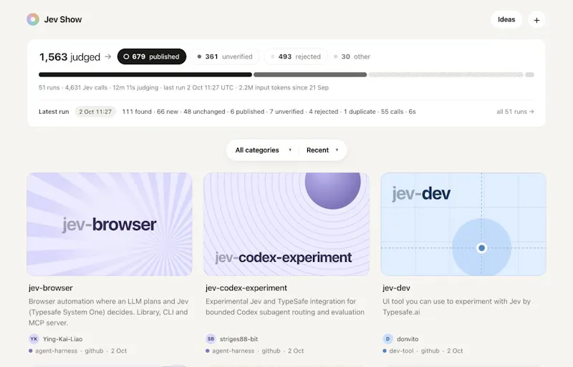Click the YK avatar for Ying-Kai-Liao
The width and height of the screenshot is (573, 367).
pyautogui.click(x=34, y=339)
